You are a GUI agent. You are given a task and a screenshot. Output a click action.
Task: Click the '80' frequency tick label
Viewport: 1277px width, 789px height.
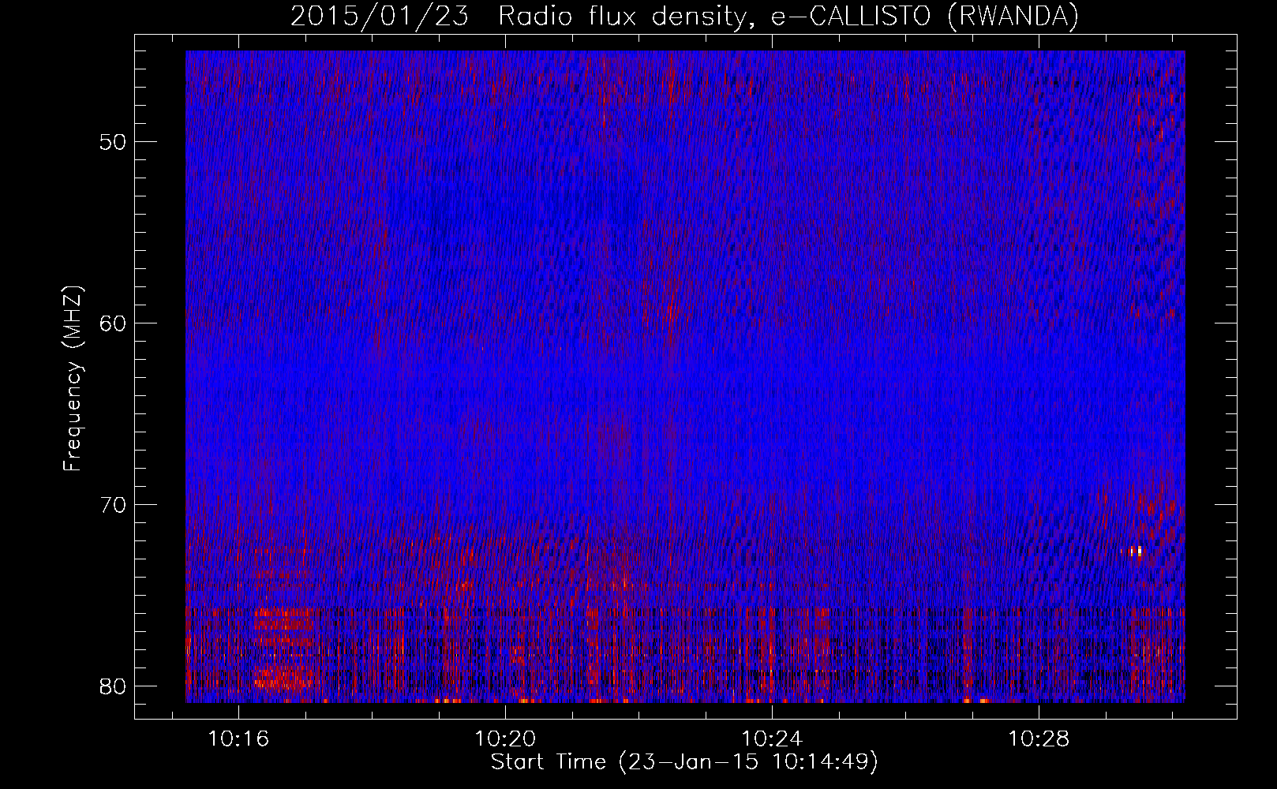coord(114,686)
